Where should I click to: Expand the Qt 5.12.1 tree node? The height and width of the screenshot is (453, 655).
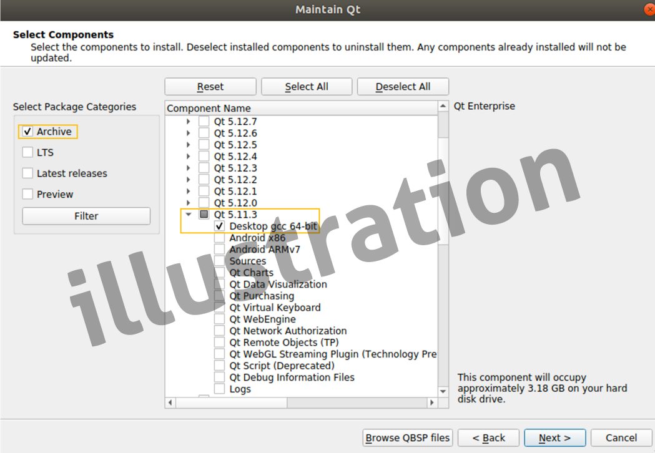click(189, 191)
